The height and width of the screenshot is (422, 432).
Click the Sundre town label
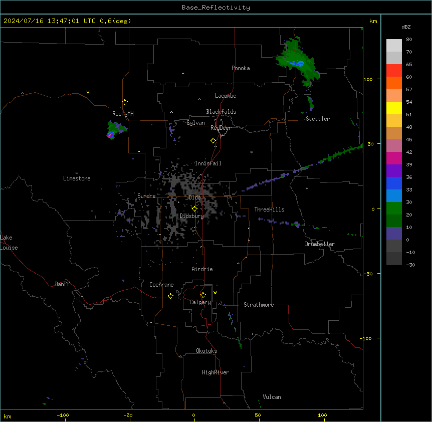tap(146, 196)
